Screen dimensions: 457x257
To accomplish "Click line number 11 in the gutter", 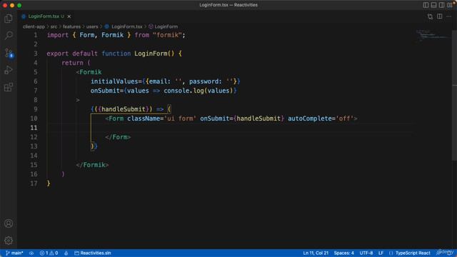I will coord(34,128).
